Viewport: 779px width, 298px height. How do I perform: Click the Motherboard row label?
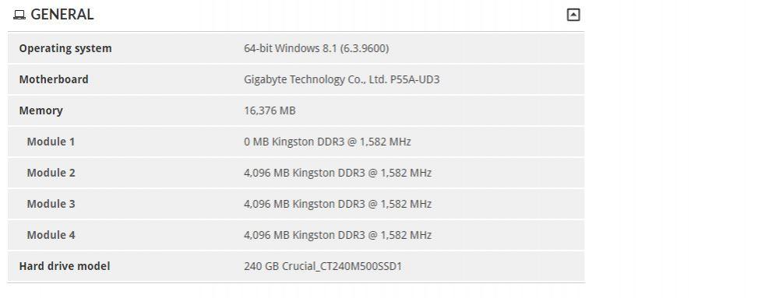tap(54, 79)
